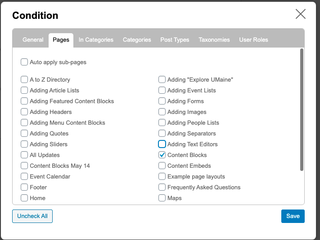Enable Auto apply sub-pages checkbox
This screenshot has height=240, width=320.
click(x=24, y=62)
